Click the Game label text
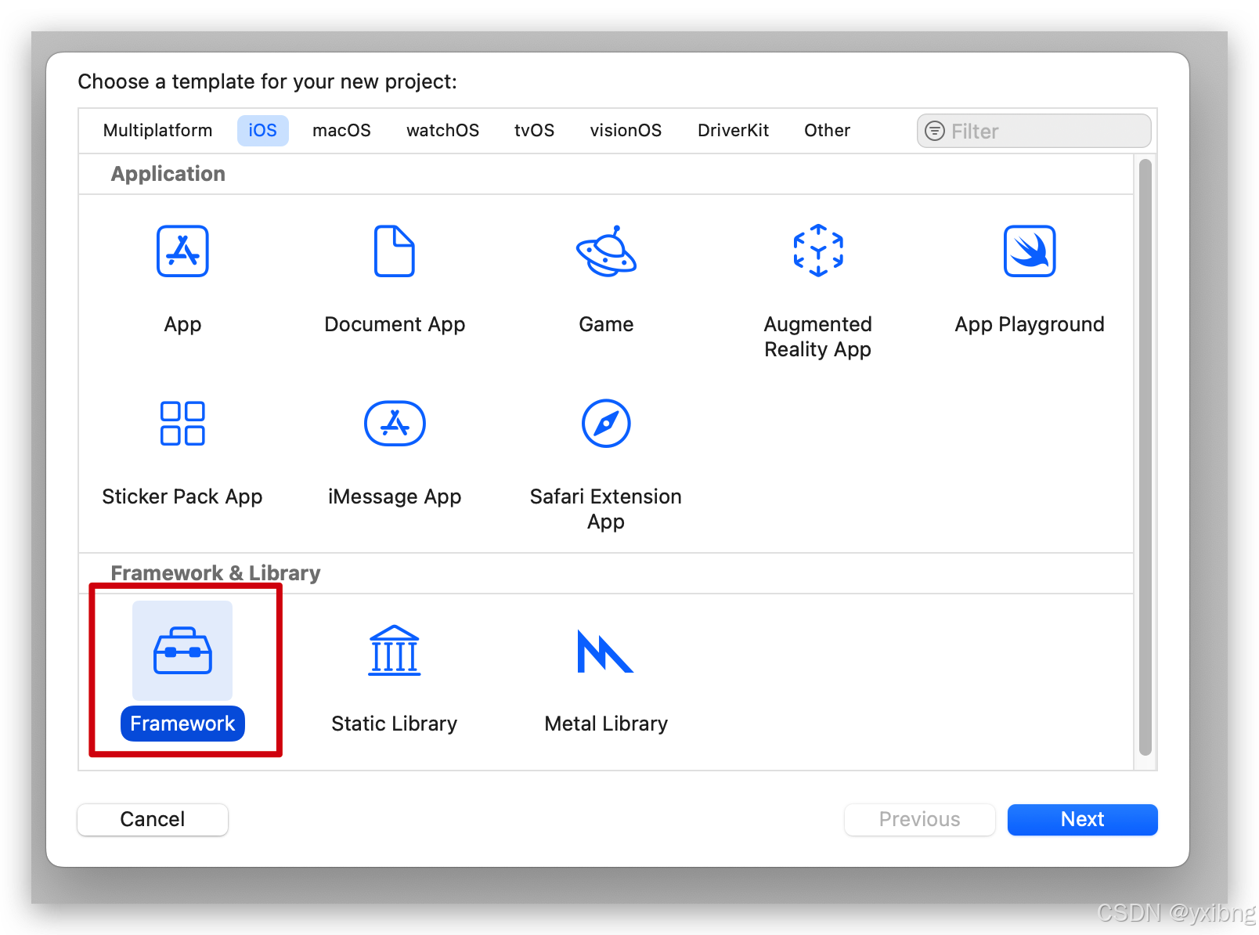 click(606, 324)
